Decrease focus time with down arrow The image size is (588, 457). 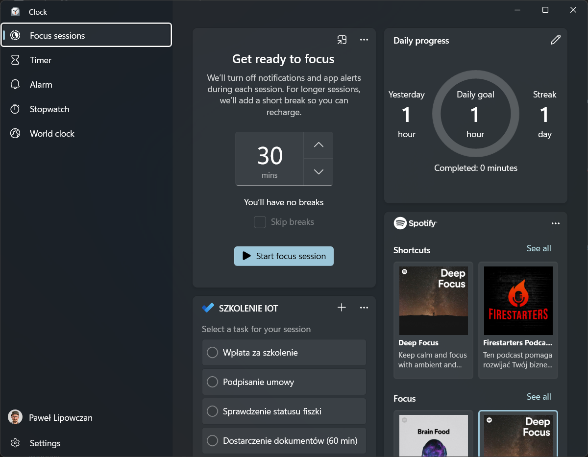[x=318, y=171]
